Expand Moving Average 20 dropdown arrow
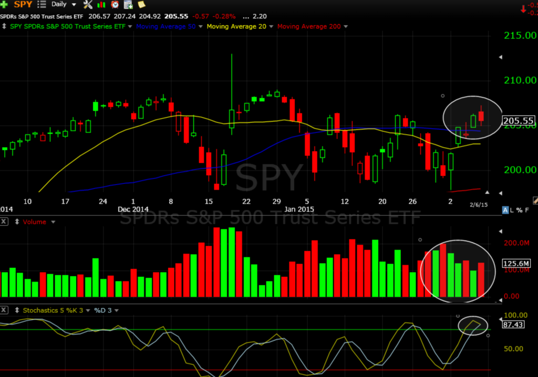 (x=271, y=26)
